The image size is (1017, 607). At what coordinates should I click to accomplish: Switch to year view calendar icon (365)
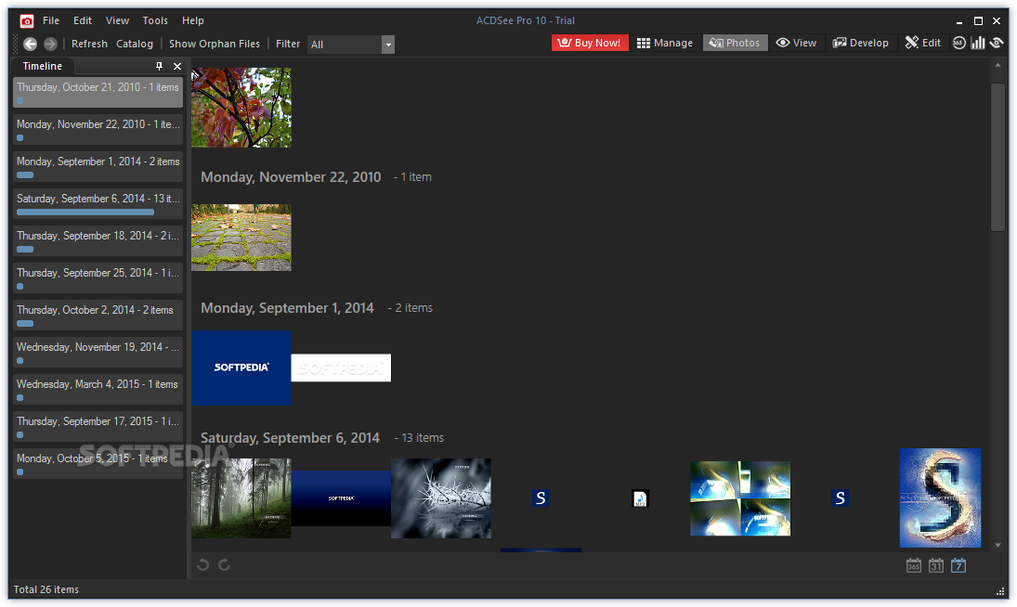(x=913, y=565)
